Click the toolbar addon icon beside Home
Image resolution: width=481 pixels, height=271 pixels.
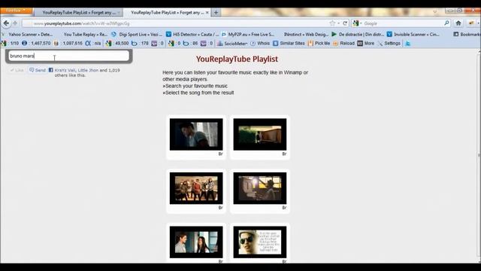(x=471, y=23)
